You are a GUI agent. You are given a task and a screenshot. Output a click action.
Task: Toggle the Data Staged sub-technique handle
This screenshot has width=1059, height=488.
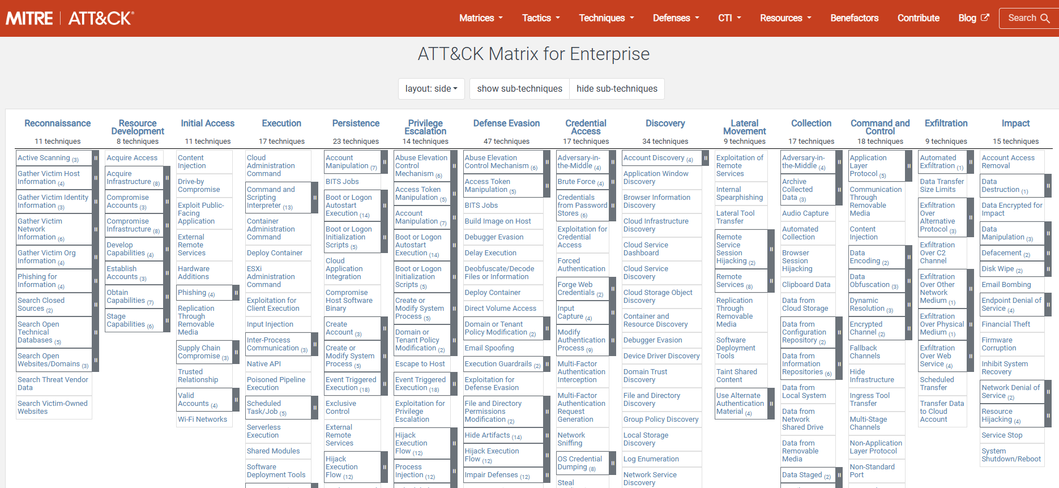839,475
